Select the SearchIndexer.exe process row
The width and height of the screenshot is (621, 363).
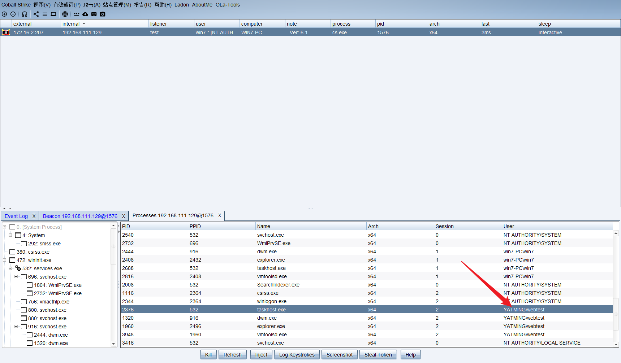coord(367,285)
